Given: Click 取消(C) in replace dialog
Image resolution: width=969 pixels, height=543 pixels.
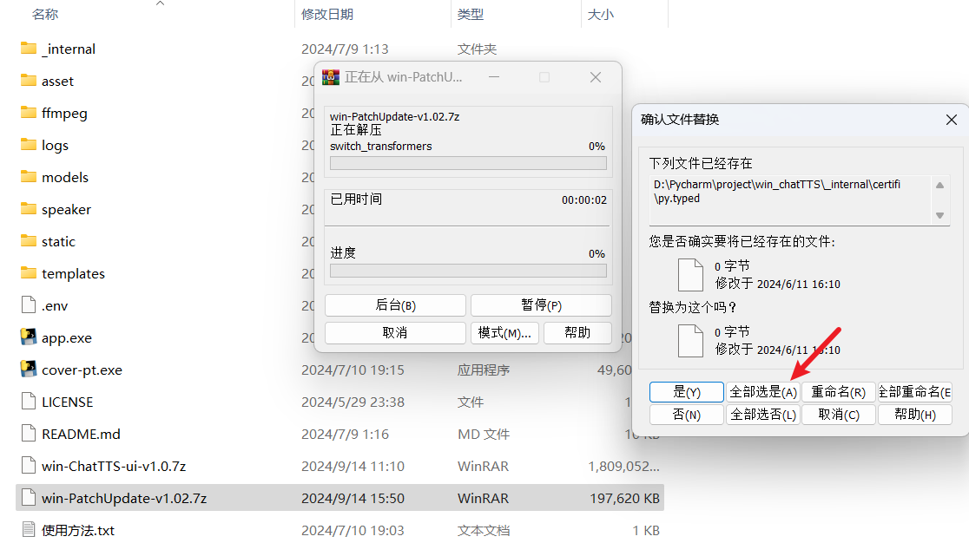Looking at the screenshot, I should (x=839, y=415).
